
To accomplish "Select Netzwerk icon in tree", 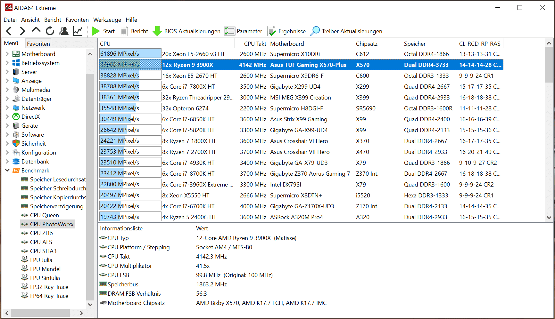I will pos(16,108).
